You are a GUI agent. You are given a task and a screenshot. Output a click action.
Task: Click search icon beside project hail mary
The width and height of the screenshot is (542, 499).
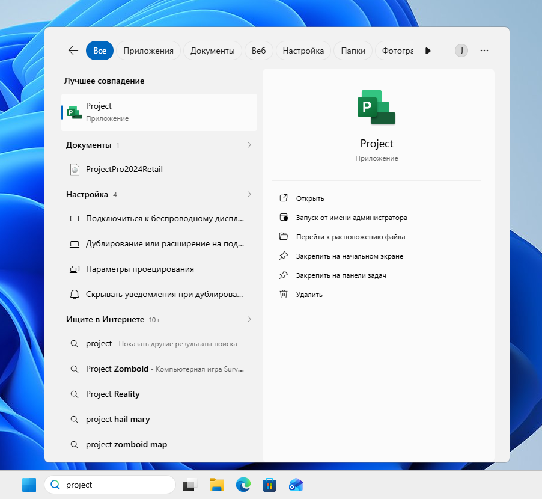75,420
